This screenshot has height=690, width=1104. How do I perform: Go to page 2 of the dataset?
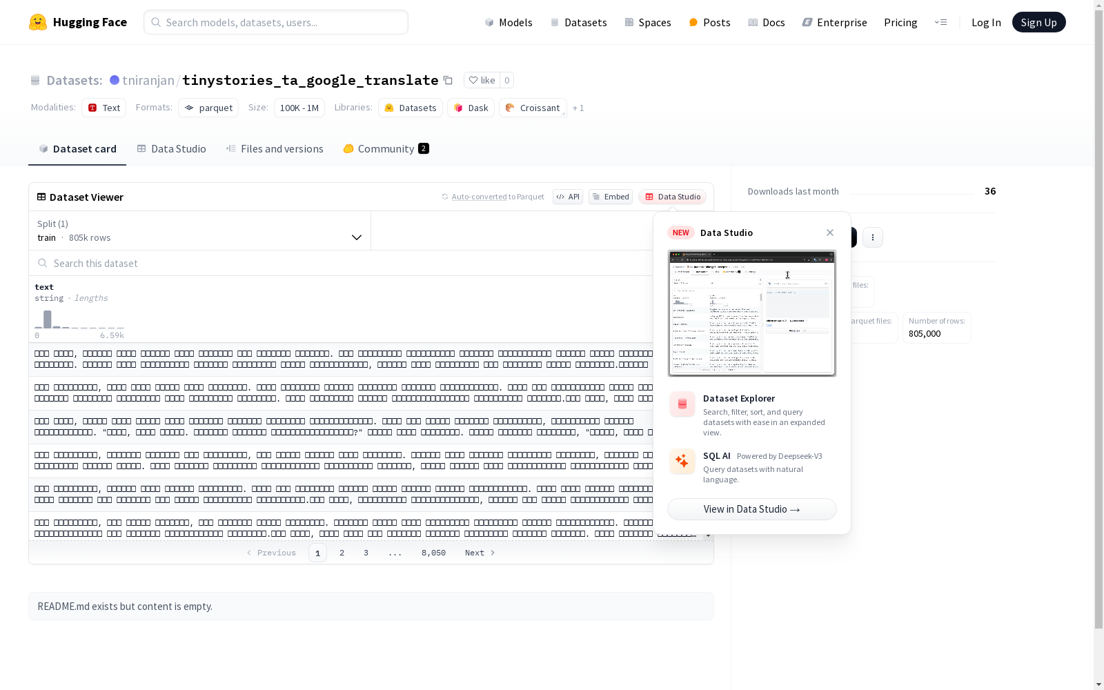click(x=342, y=553)
